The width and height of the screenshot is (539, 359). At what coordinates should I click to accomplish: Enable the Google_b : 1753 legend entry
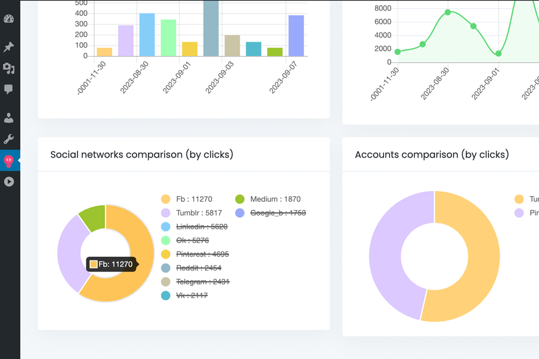[x=271, y=213]
